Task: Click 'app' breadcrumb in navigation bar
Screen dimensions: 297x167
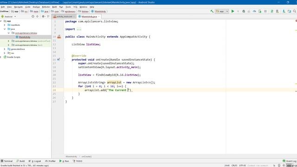Action: click(x=15, y=11)
